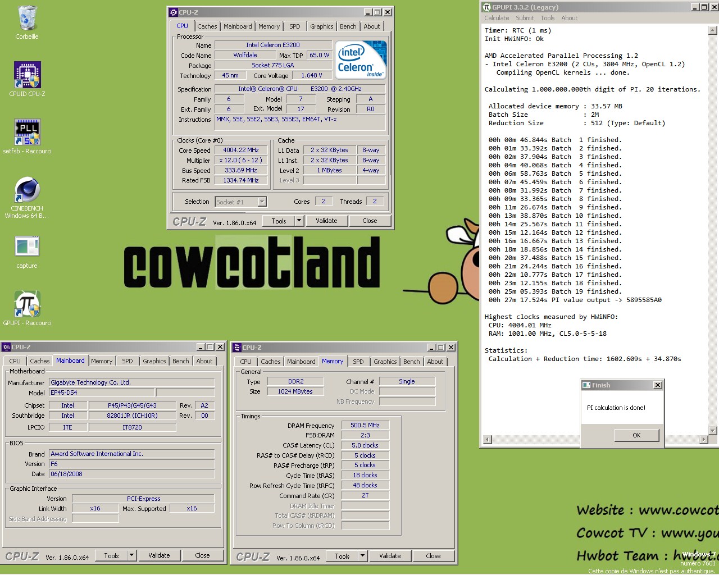Open About menu in GPUPI
719x575 pixels.
click(570, 18)
